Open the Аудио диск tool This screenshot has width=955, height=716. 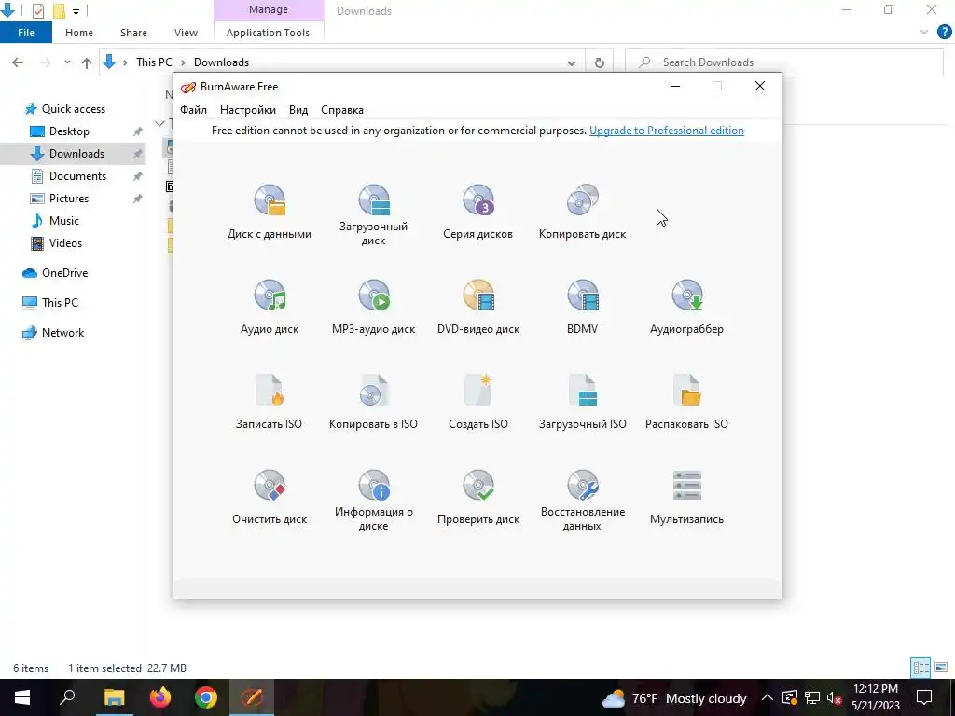[x=270, y=307]
